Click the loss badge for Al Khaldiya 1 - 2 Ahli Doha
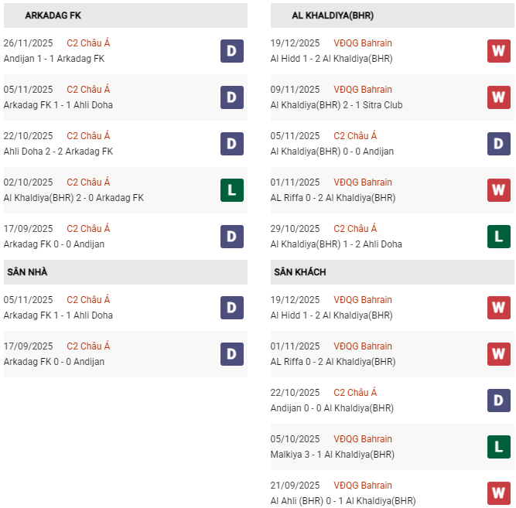This screenshot has height=508, width=516. pos(498,237)
